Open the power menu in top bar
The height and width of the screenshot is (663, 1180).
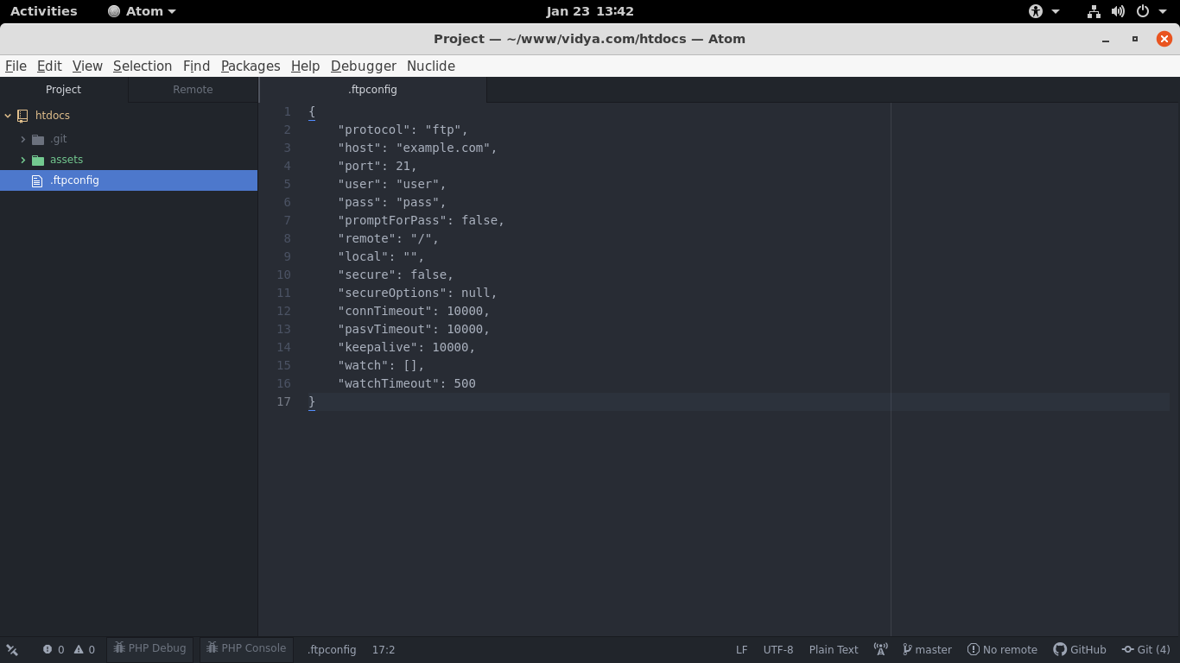point(1149,11)
